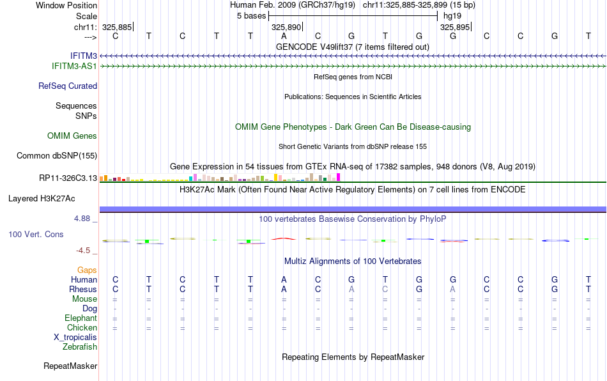The height and width of the screenshot is (381, 607).
Task: Click the OMIM Gene Phenotypes title
Action: 353,127
